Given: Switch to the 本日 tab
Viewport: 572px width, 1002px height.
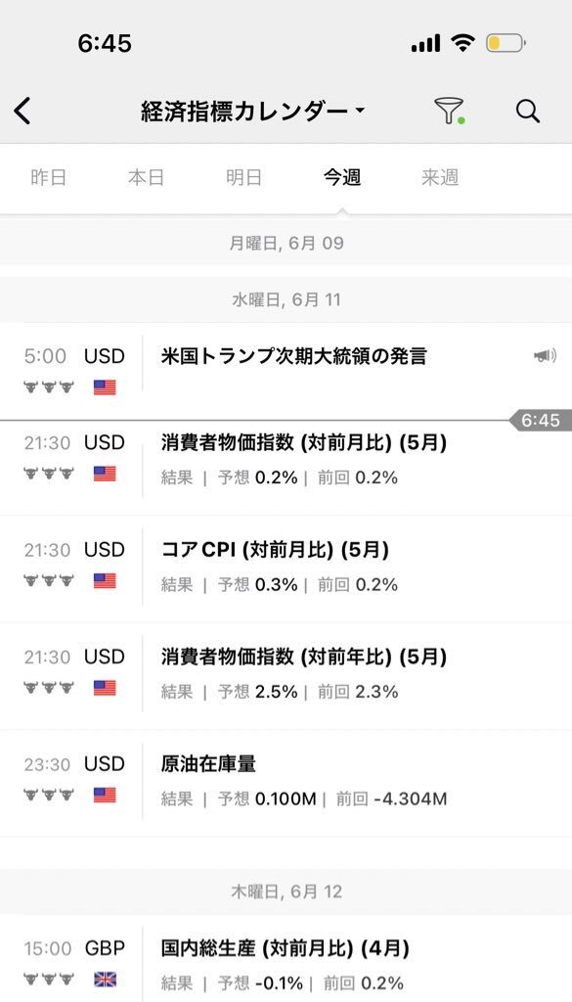Looking at the screenshot, I should pyautogui.click(x=147, y=177).
